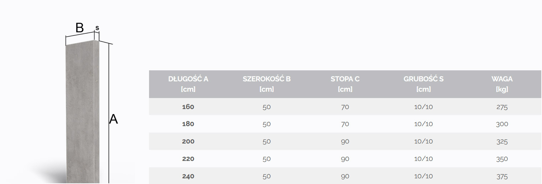Click the 240 length row value
The height and width of the screenshot is (184, 542).
[188, 177]
